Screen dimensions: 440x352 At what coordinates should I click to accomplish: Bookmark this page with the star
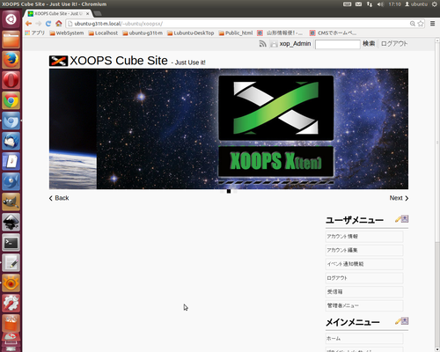click(421, 24)
